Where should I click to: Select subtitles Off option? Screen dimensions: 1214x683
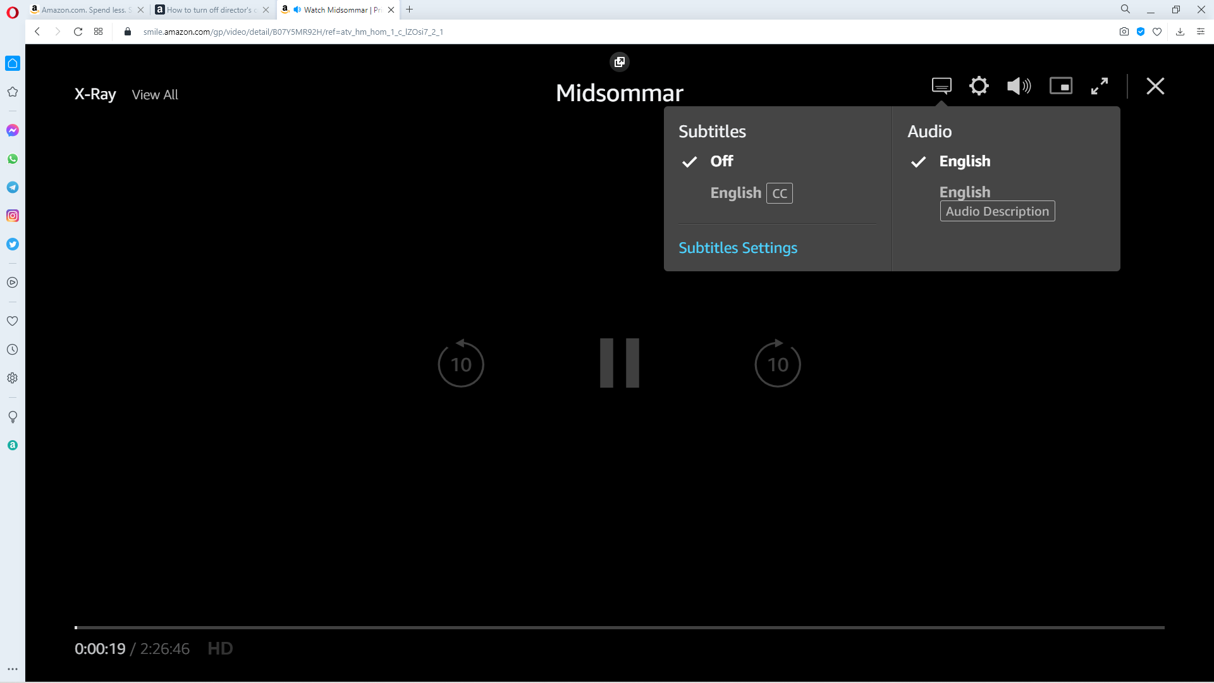click(721, 161)
